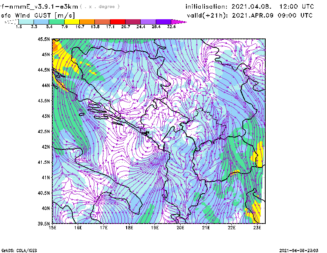Click the green 5.4–7.9 legend swatch
327x253 pixels.
(57, 22)
